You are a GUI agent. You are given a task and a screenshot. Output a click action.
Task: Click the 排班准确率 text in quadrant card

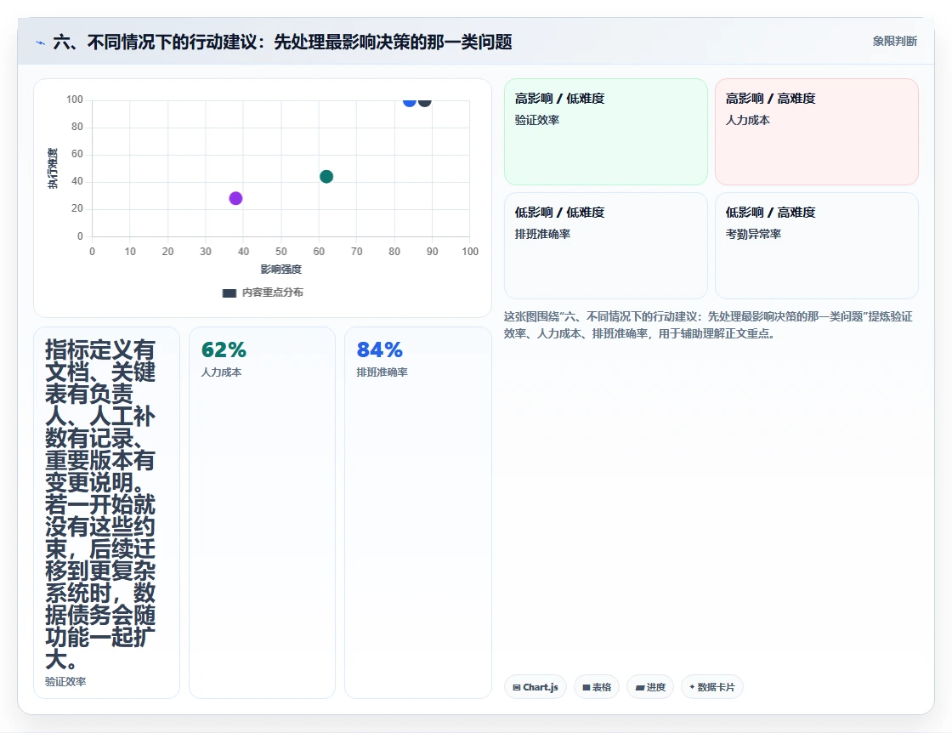point(542,234)
